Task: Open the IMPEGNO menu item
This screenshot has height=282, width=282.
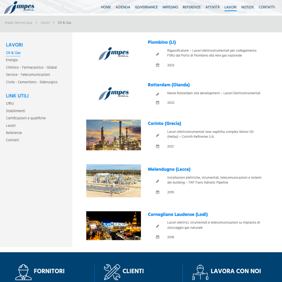Action: (170, 7)
